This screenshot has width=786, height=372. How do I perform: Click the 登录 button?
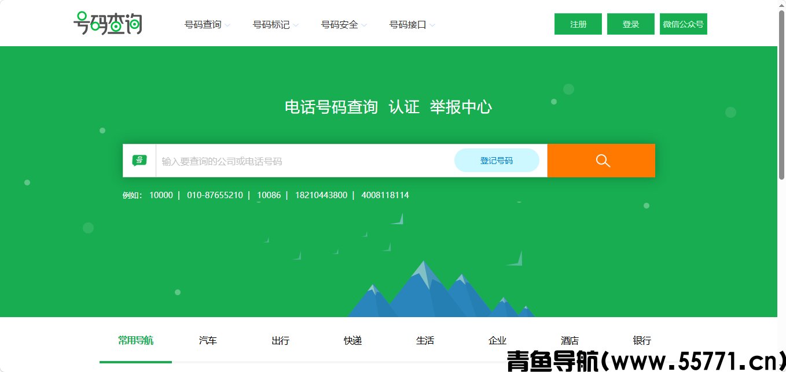pyautogui.click(x=631, y=24)
